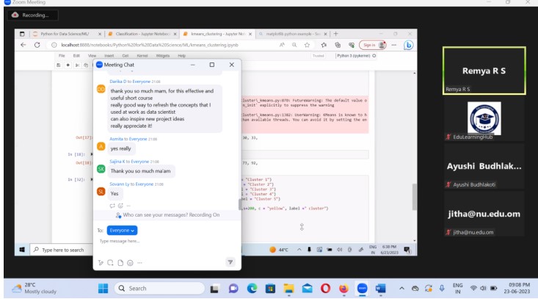The image size is (538, 299).
Task: Select Remya R S video thumbnail
Action: pos(483,71)
